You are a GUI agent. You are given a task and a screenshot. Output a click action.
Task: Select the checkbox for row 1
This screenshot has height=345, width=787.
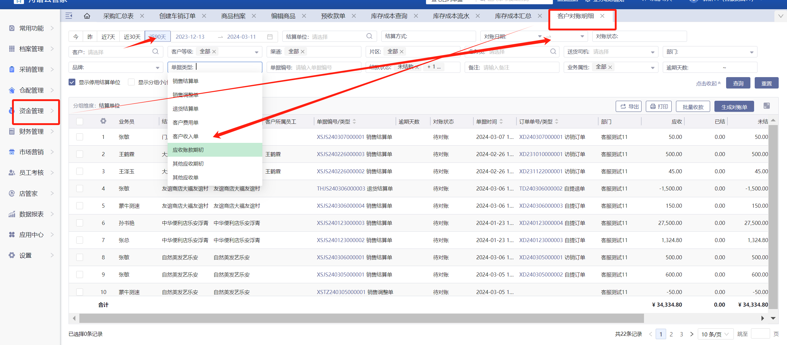(x=80, y=137)
